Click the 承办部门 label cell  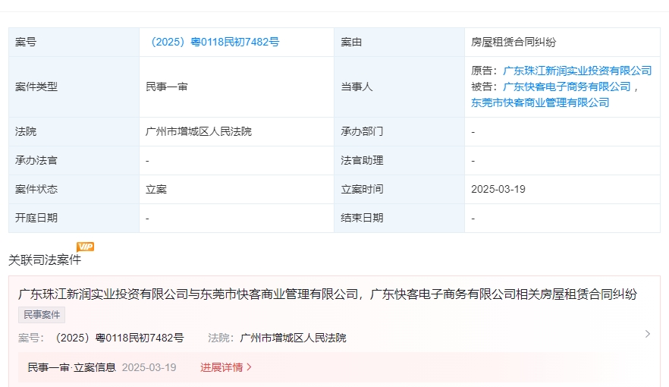(399, 131)
